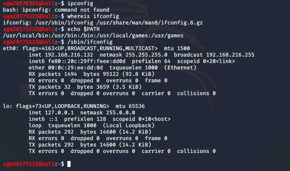Click the 'lo:' interface label
Viewport: 290px width, 171px height.
(x=8, y=106)
